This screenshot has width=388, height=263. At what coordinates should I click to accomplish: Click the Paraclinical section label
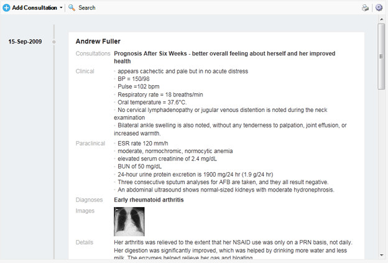click(x=90, y=143)
